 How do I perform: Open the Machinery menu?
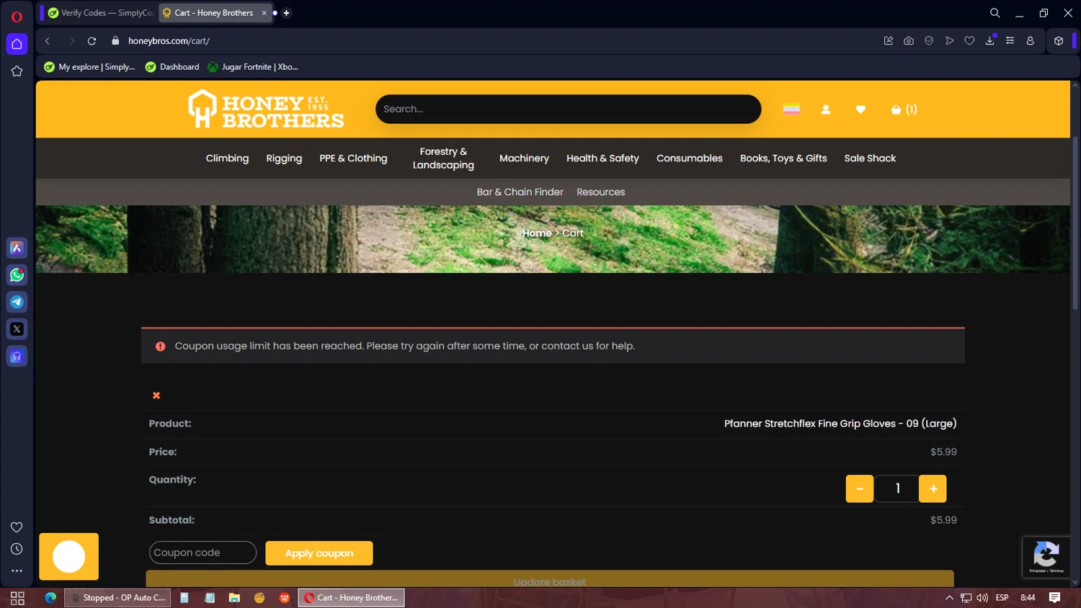[x=524, y=158]
